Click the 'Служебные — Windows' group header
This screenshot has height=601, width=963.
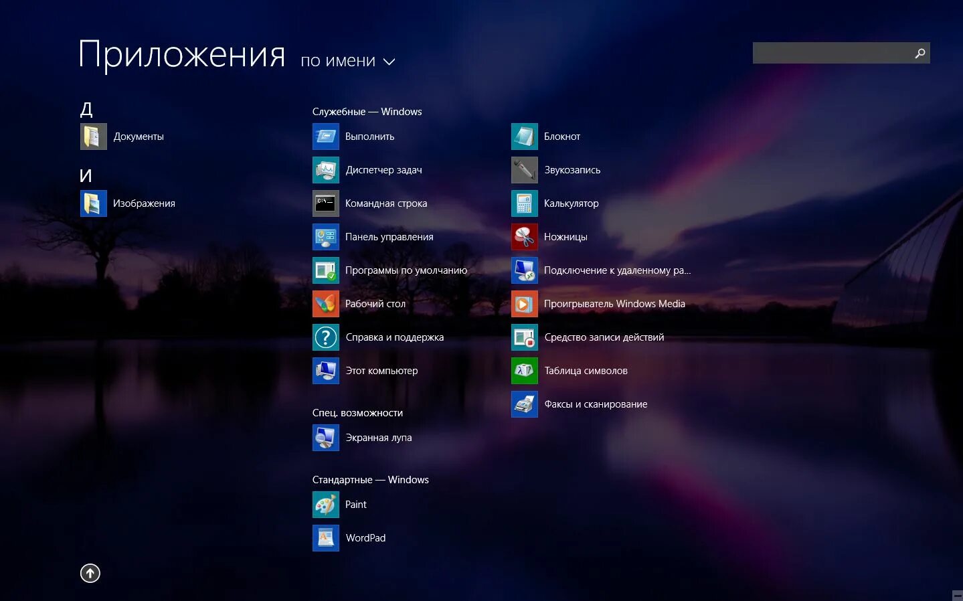367,112
